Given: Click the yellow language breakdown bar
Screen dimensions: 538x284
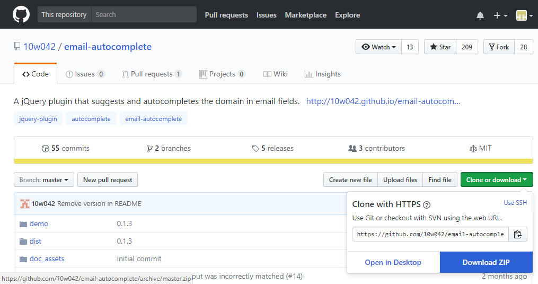Looking at the screenshot, I should [274, 161].
